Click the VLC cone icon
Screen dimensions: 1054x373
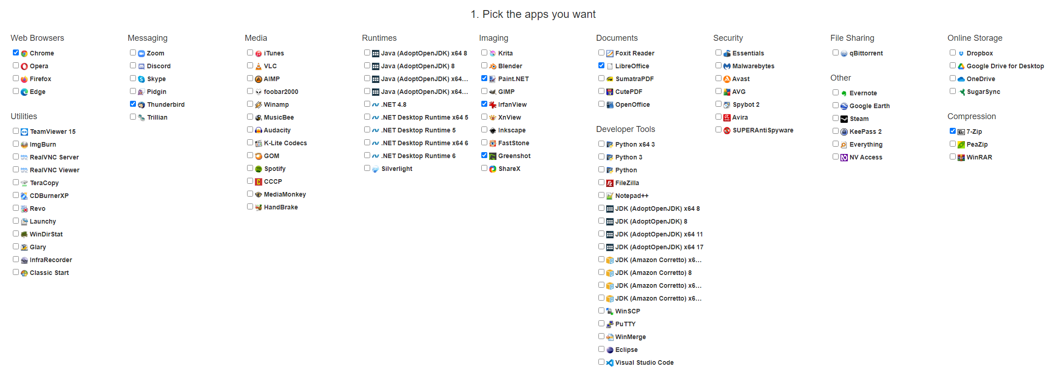pos(259,66)
